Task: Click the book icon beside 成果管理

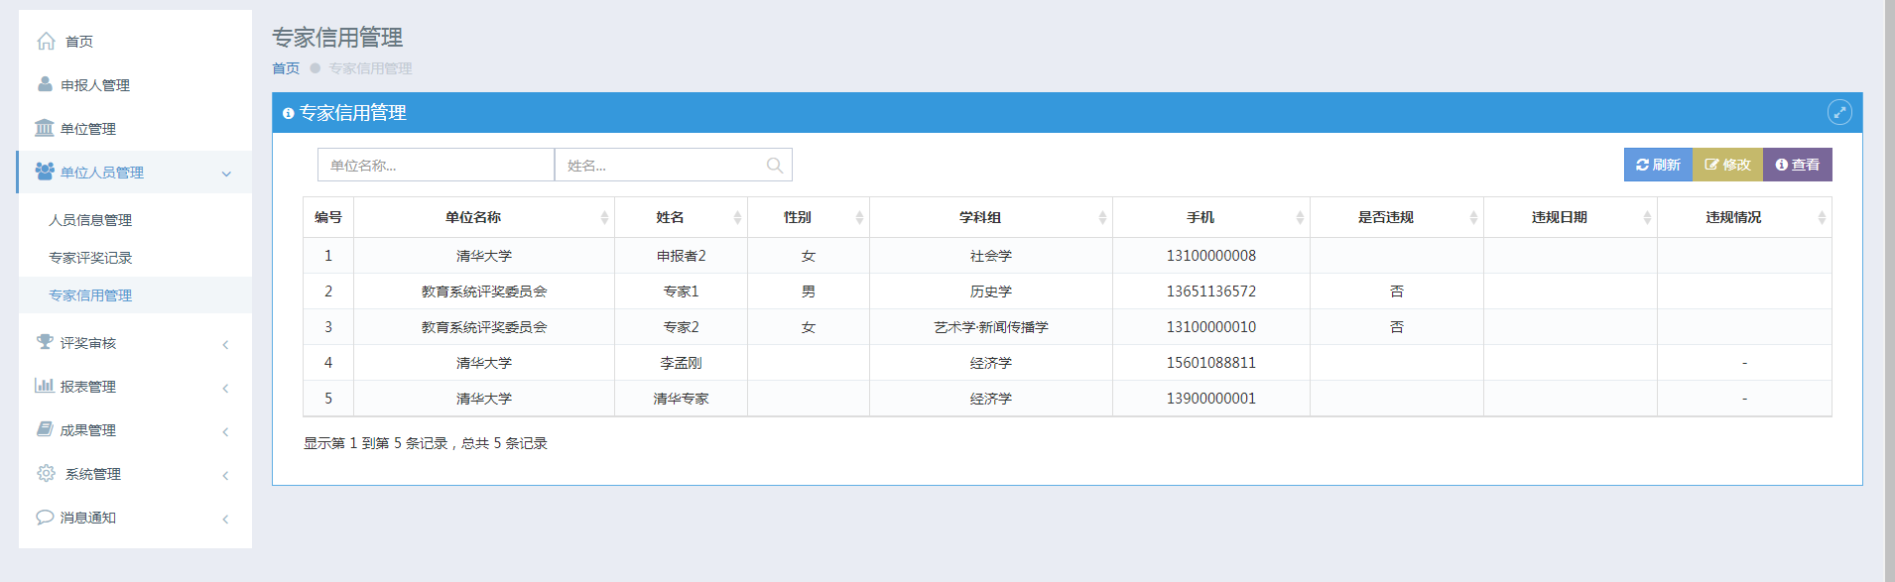Action: pyautogui.click(x=45, y=429)
